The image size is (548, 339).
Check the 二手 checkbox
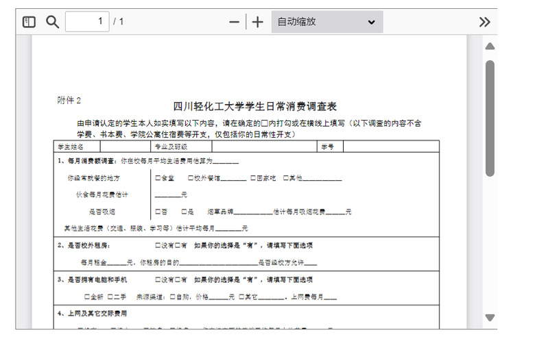(110, 297)
